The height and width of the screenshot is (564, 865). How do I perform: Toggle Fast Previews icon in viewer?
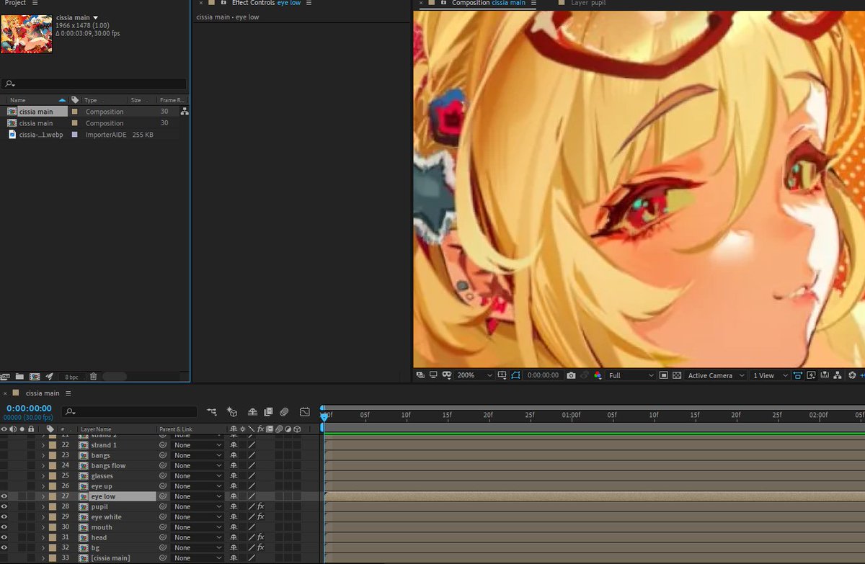[812, 375]
